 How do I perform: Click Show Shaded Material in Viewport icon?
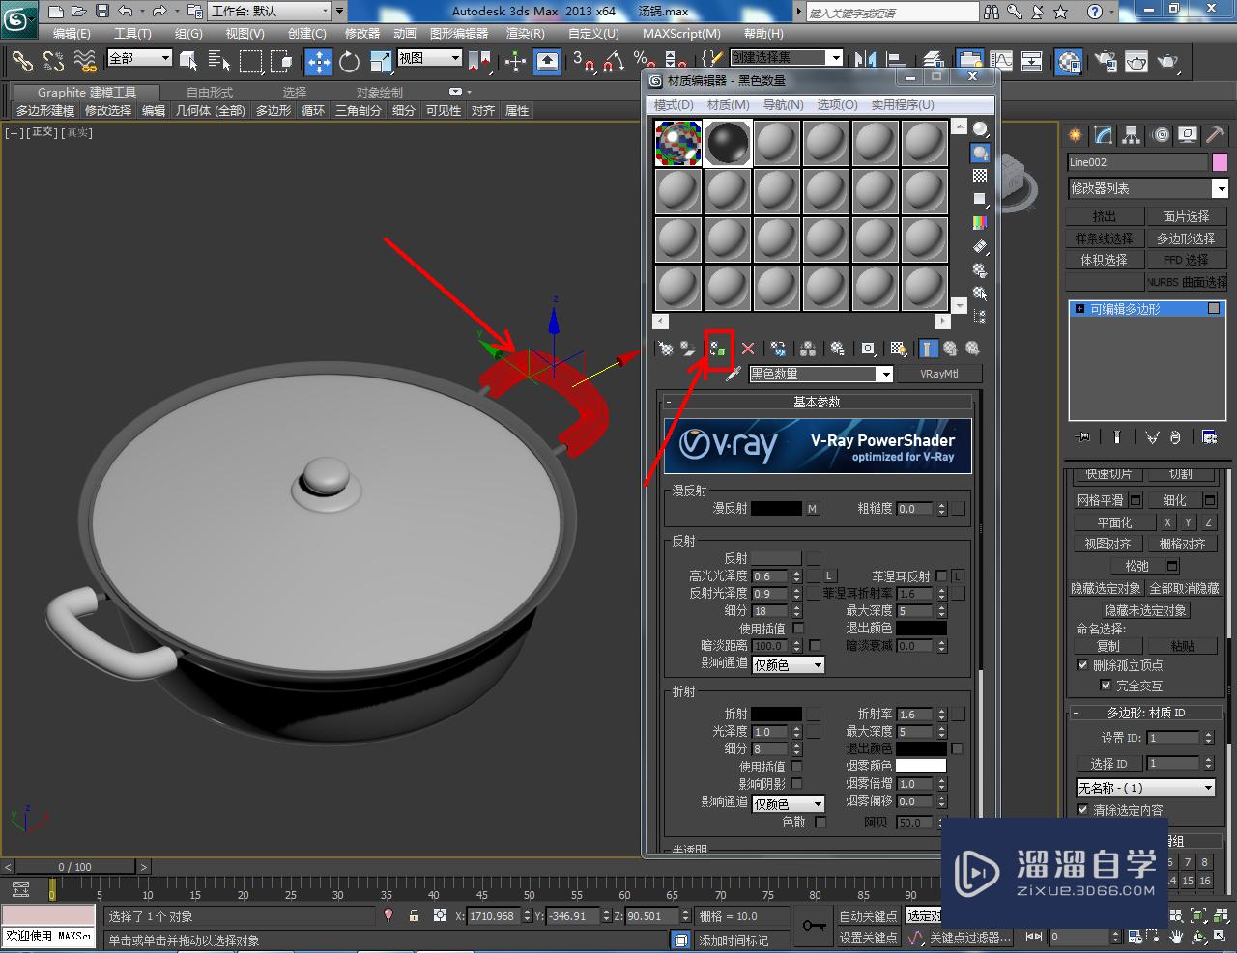click(x=899, y=349)
